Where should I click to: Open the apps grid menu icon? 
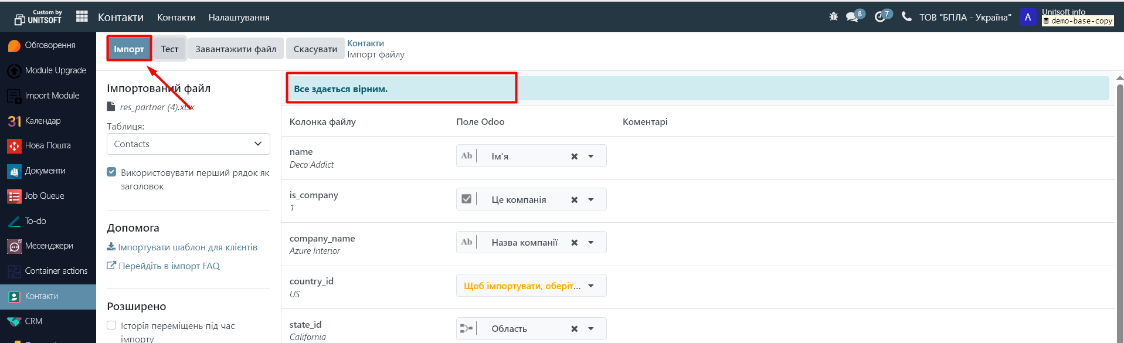tap(82, 17)
